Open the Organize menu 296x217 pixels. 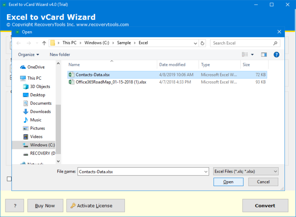29,55
